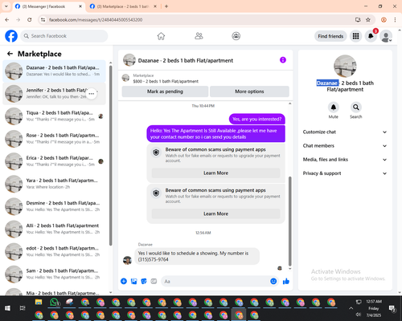Open the account profile avatar menu
The image size is (402, 321).
386,36
